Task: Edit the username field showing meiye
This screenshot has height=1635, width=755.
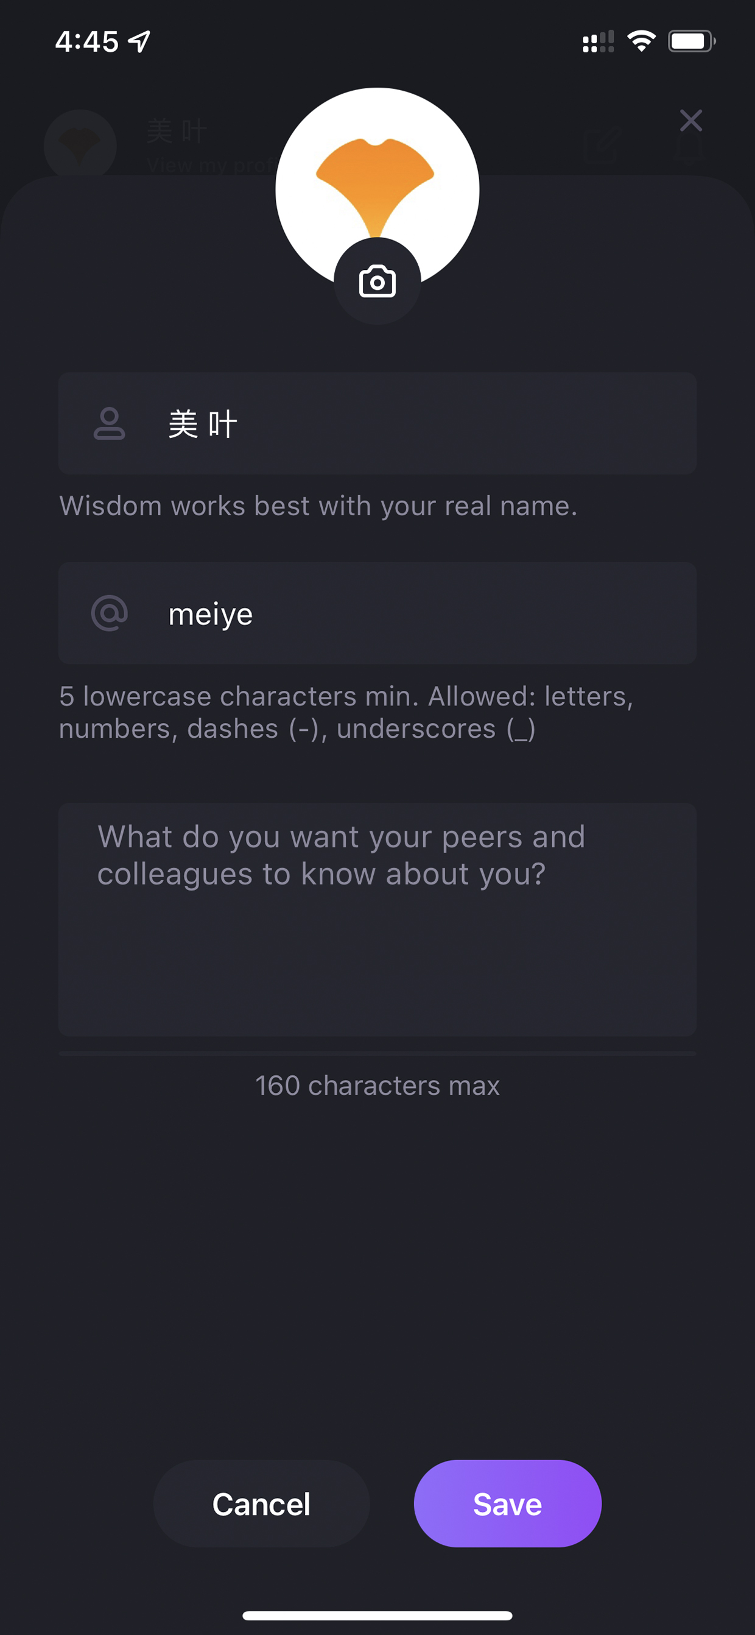Action: point(377,613)
